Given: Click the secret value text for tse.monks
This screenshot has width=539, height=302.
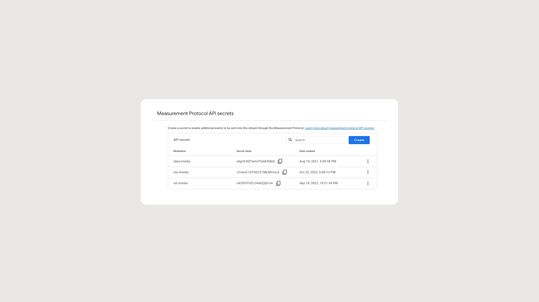Looking at the screenshot, I should (258, 172).
